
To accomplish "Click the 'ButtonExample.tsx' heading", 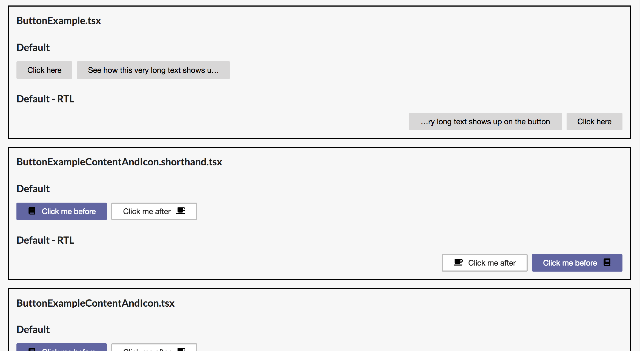I will (x=59, y=21).
